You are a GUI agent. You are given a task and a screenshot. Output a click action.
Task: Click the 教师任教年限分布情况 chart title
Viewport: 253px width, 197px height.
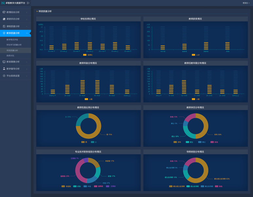[x=195, y=63]
